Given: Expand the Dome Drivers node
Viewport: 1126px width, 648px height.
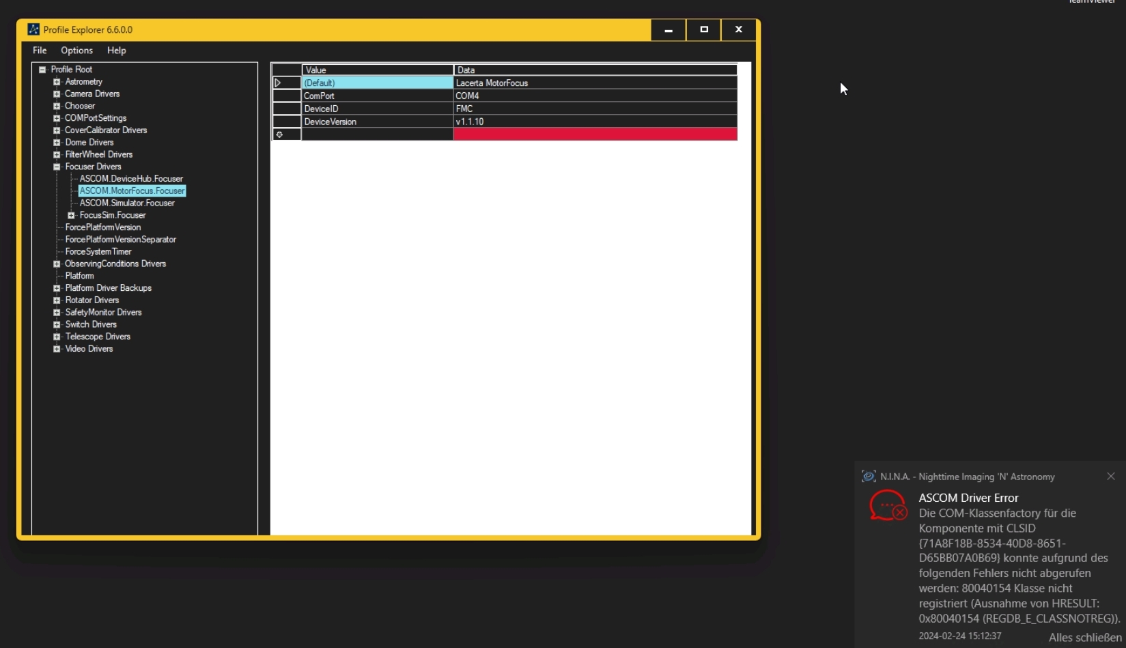Looking at the screenshot, I should tap(57, 143).
